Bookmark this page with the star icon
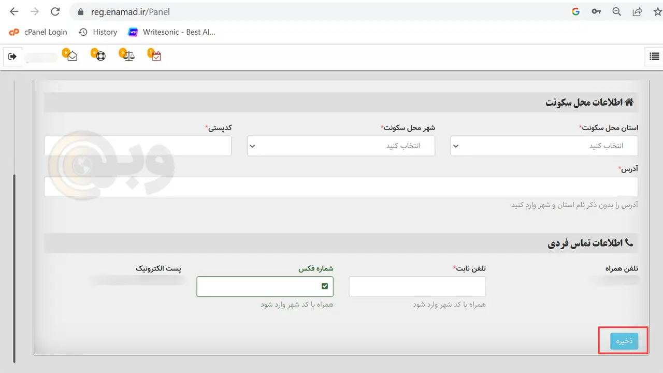The height and width of the screenshot is (373, 663). click(657, 11)
